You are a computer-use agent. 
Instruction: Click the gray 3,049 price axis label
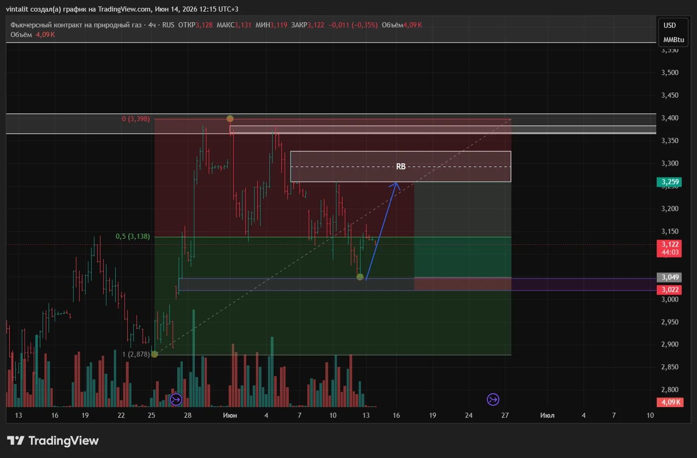[x=669, y=278]
